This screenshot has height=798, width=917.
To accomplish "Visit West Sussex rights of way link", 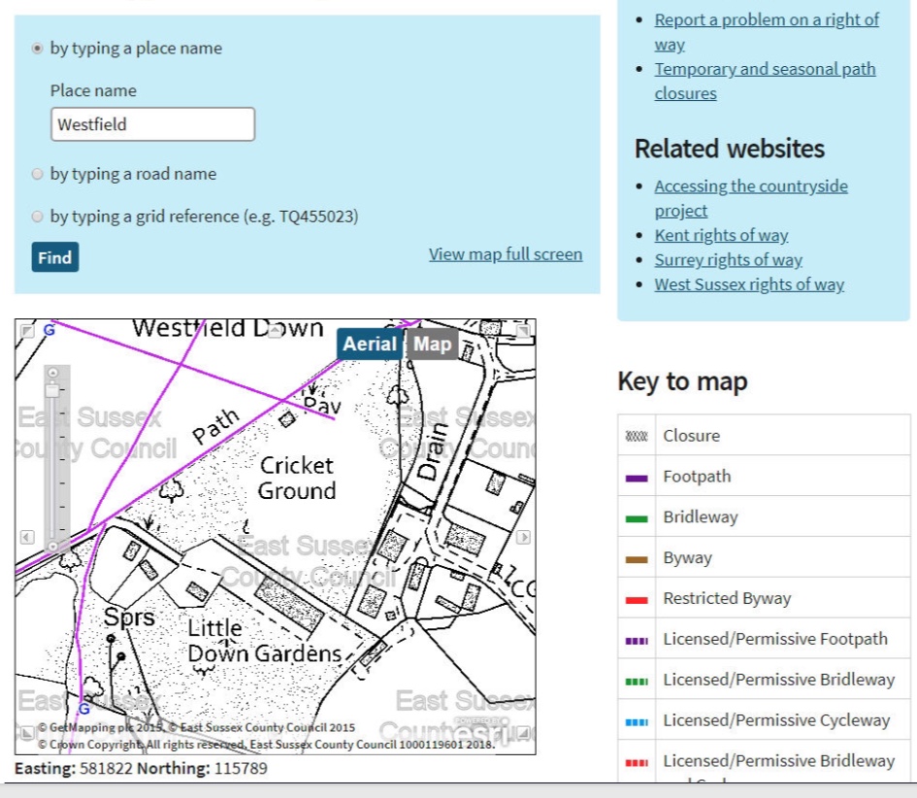I will click(749, 284).
